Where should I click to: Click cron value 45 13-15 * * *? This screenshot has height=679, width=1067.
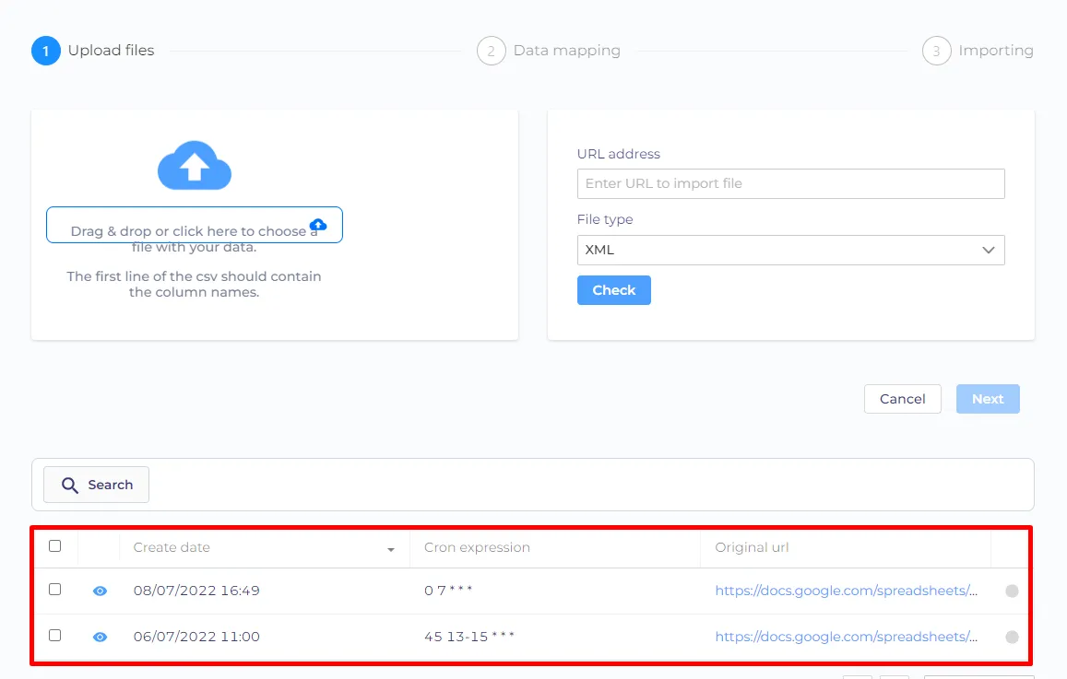tap(469, 637)
